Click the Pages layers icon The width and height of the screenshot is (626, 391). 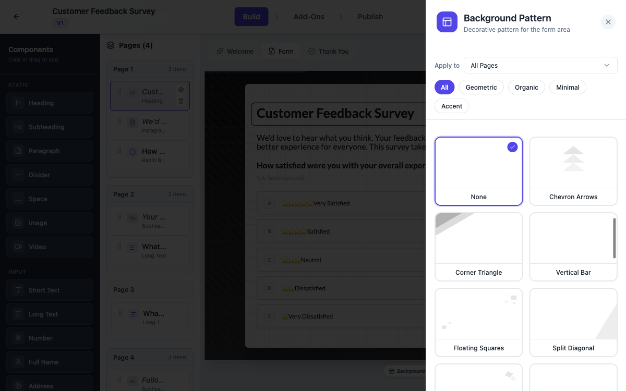111,45
